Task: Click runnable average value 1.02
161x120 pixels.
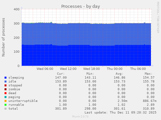Action: click(121, 105)
